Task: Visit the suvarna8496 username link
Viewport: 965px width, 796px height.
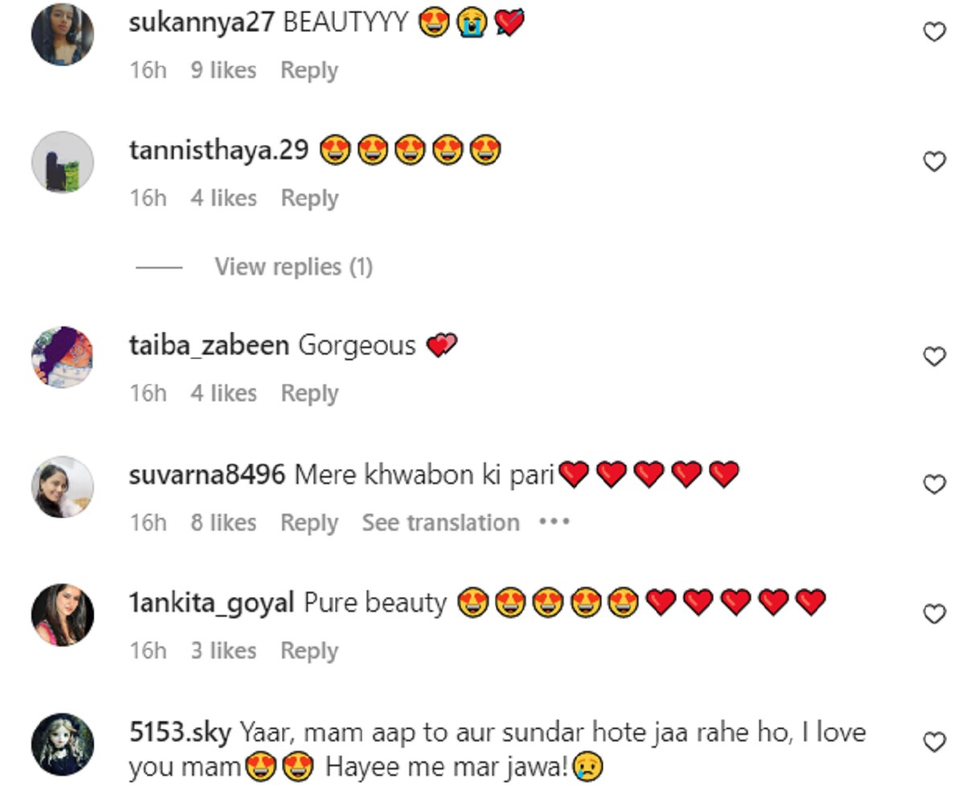Action: (207, 474)
